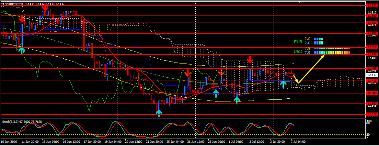Screen dimensions: 379x146
Task: Select the 1.1580 red price level label
Action: (372, 23)
